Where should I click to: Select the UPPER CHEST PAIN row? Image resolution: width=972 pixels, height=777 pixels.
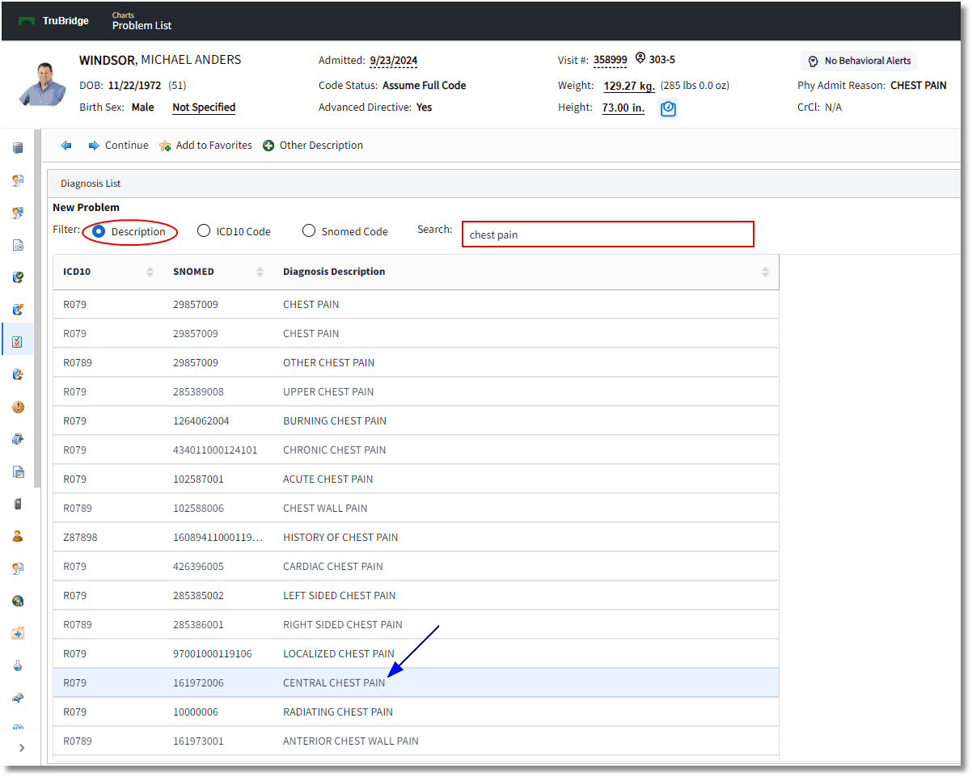pos(416,391)
